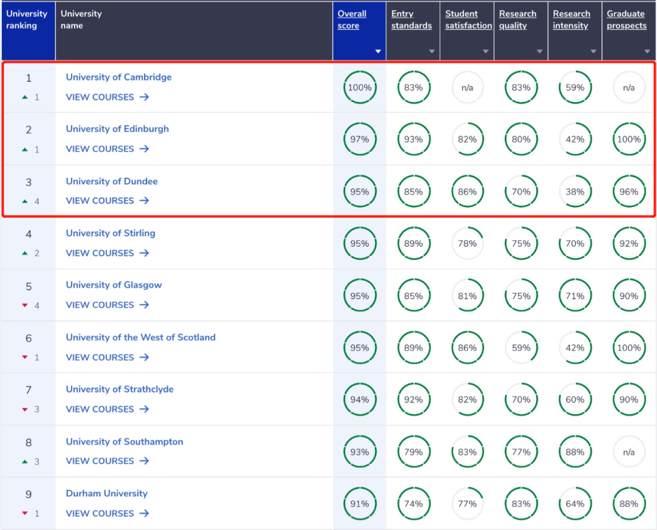Viewport: 657px width, 530px height.
Task: Open the University of the West of Scotland link
Action: (140, 337)
